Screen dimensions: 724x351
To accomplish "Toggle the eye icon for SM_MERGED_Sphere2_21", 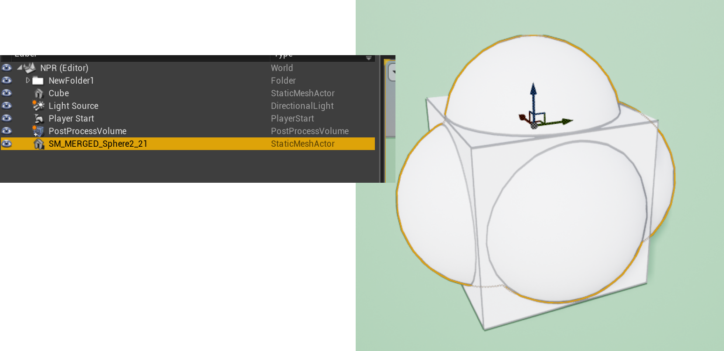I will tap(7, 143).
